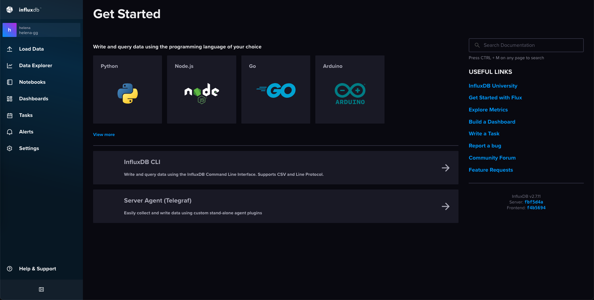Click the InfluxDB logo icon
594x300 pixels.
[10, 10]
